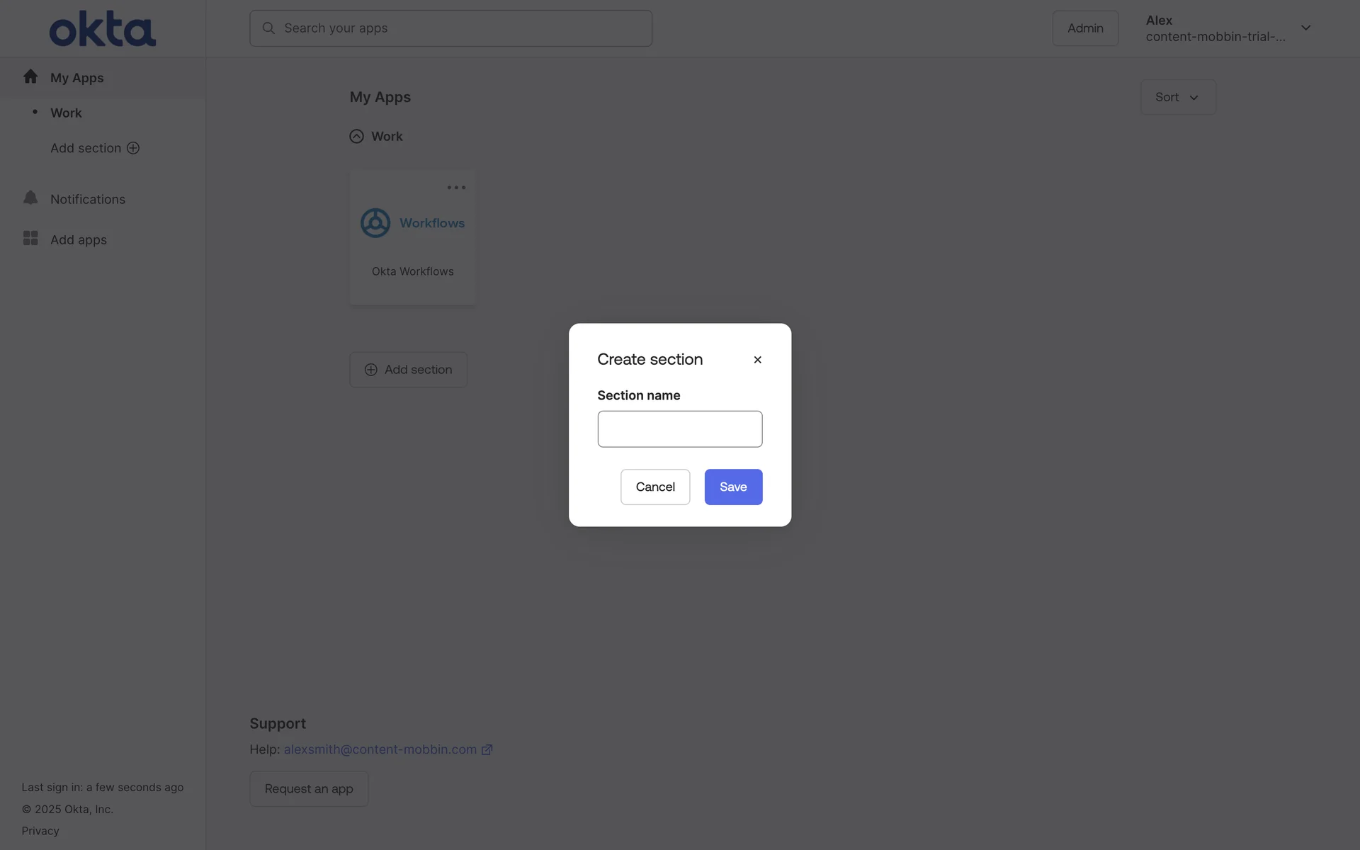Collapse the Work section chevron

[356, 137]
